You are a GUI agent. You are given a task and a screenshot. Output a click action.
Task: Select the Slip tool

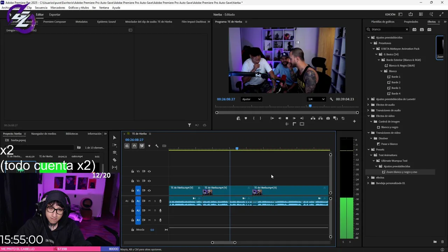114,167
